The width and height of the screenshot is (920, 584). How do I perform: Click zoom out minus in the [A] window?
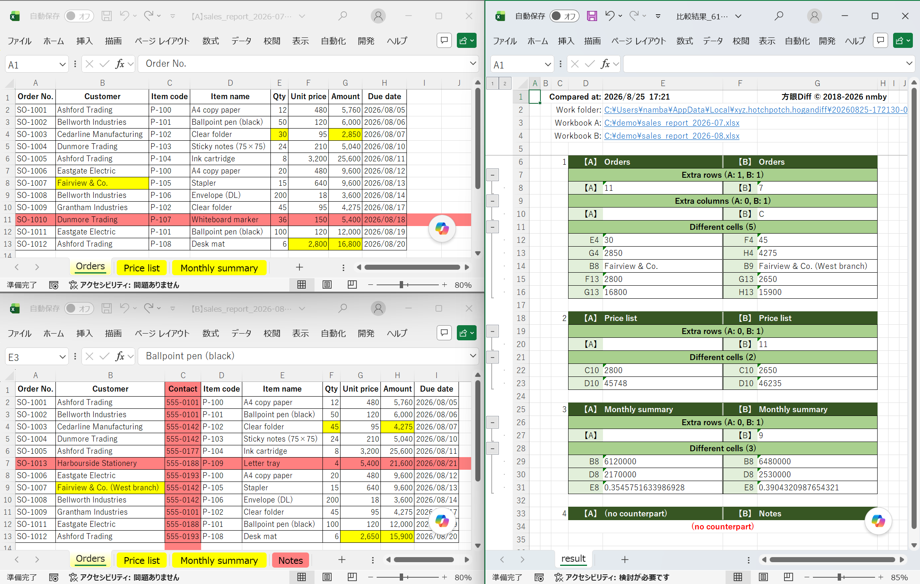tap(370, 285)
